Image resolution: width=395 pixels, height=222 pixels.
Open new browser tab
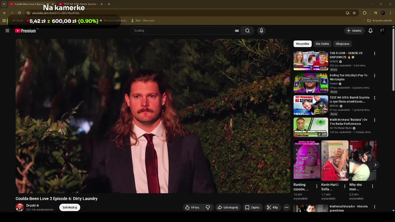tap(109, 4)
